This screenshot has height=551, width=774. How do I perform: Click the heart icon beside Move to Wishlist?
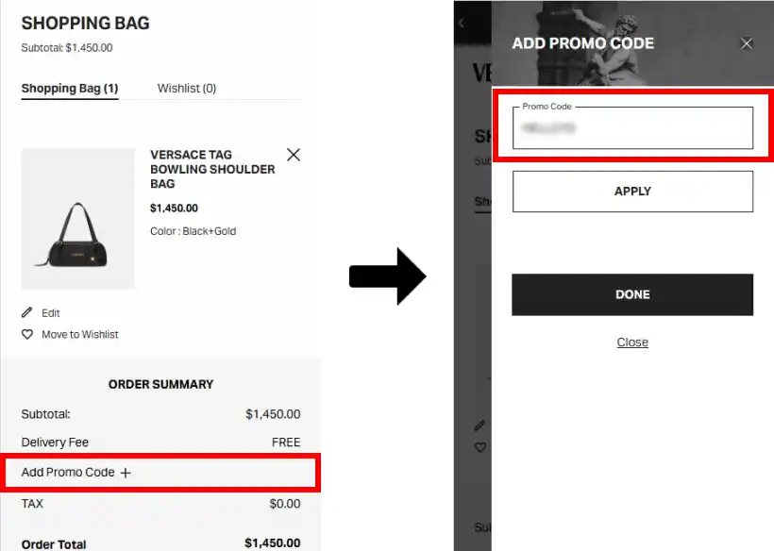pos(27,334)
